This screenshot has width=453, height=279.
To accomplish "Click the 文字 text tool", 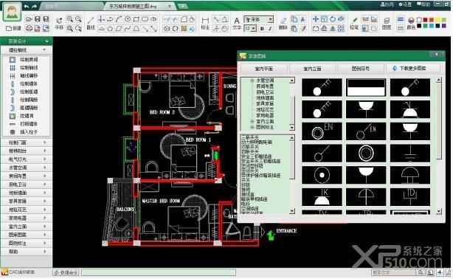I will [x=237, y=23].
